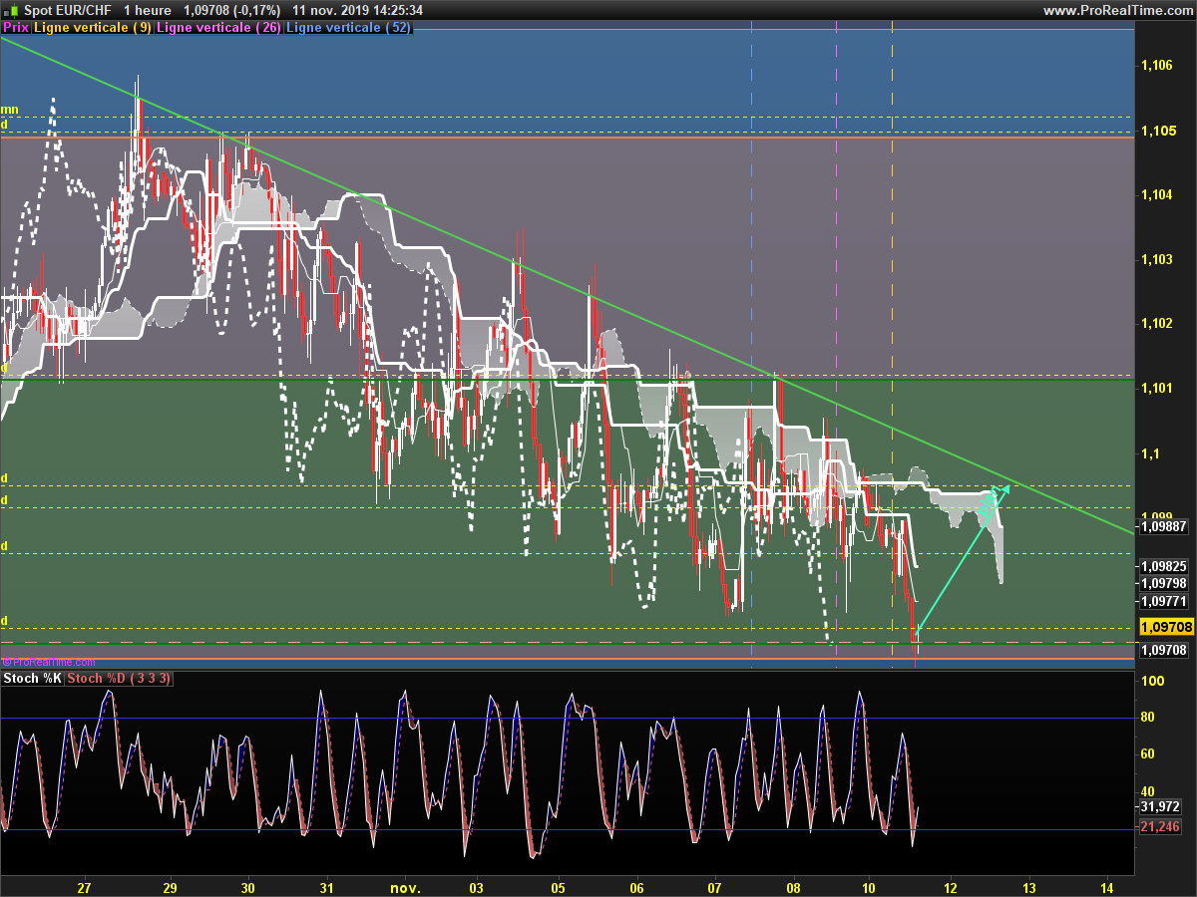
Task: Click the date label 06 on time axis
Action: pyautogui.click(x=636, y=887)
